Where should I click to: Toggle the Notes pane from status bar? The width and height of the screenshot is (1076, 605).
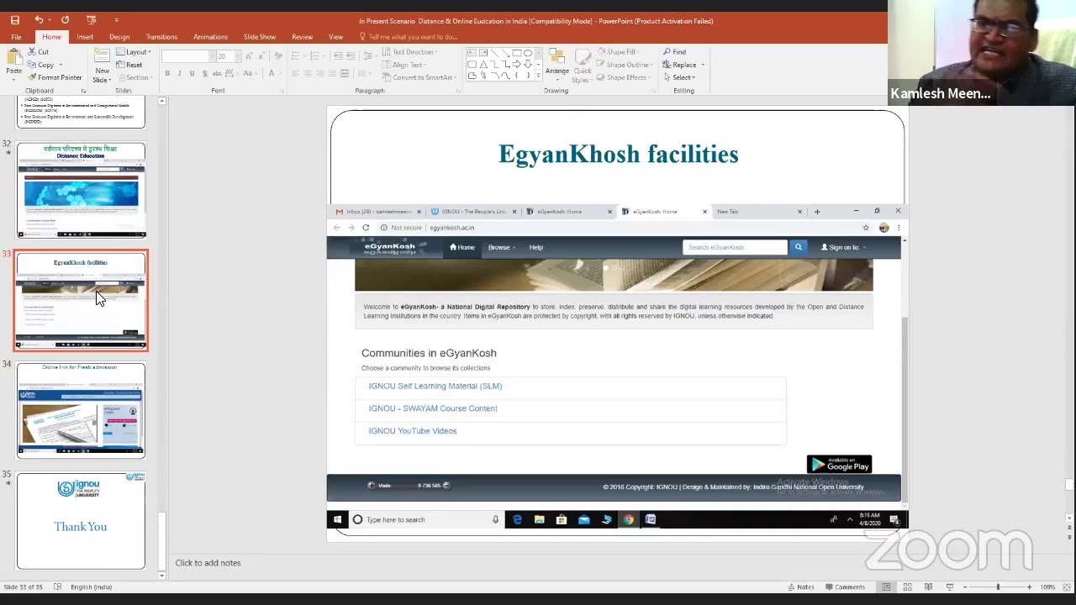pyautogui.click(x=800, y=587)
